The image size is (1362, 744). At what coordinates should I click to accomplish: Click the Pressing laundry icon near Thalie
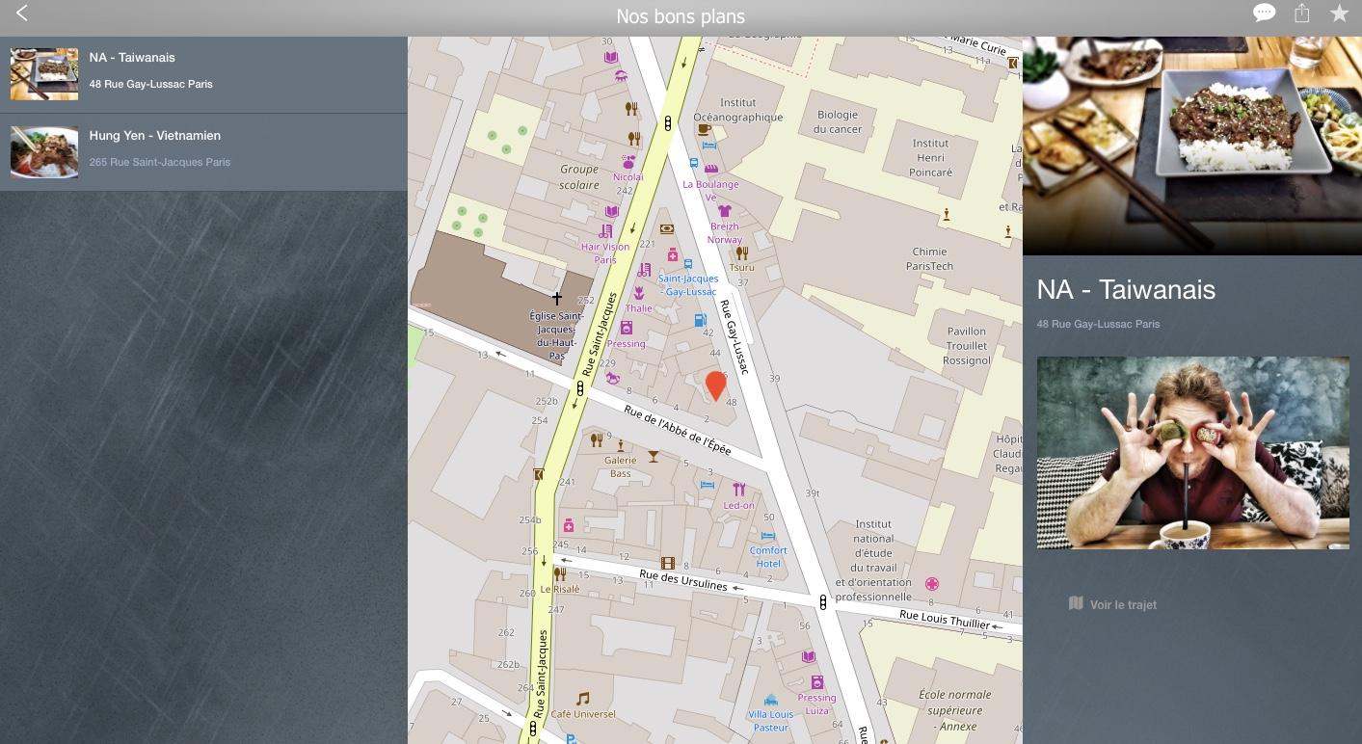click(x=627, y=328)
